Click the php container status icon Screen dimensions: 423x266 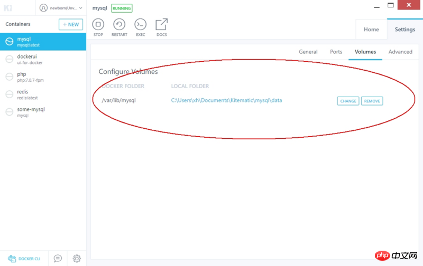click(10, 77)
